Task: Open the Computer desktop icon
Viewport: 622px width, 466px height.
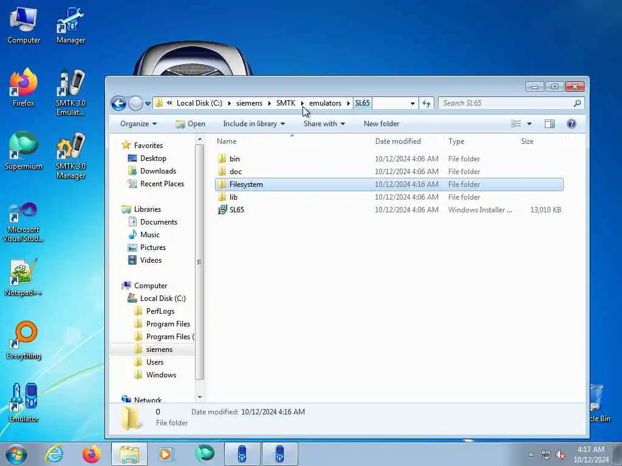Action: (x=24, y=25)
